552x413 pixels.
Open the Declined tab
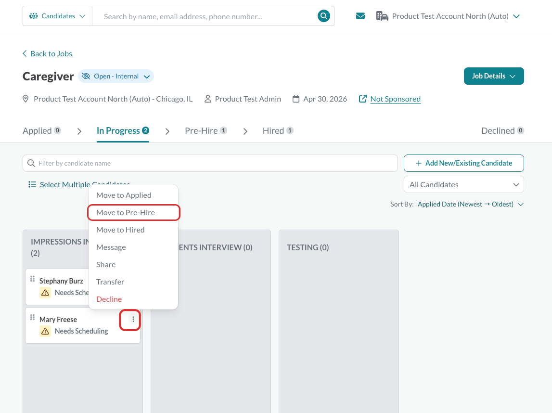click(x=502, y=130)
